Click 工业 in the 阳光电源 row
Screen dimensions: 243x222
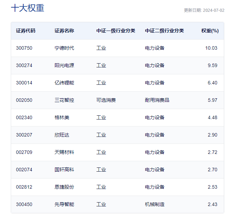point(101,65)
